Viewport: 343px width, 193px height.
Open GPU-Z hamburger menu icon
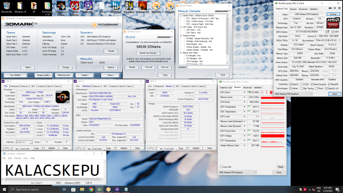(339, 8)
